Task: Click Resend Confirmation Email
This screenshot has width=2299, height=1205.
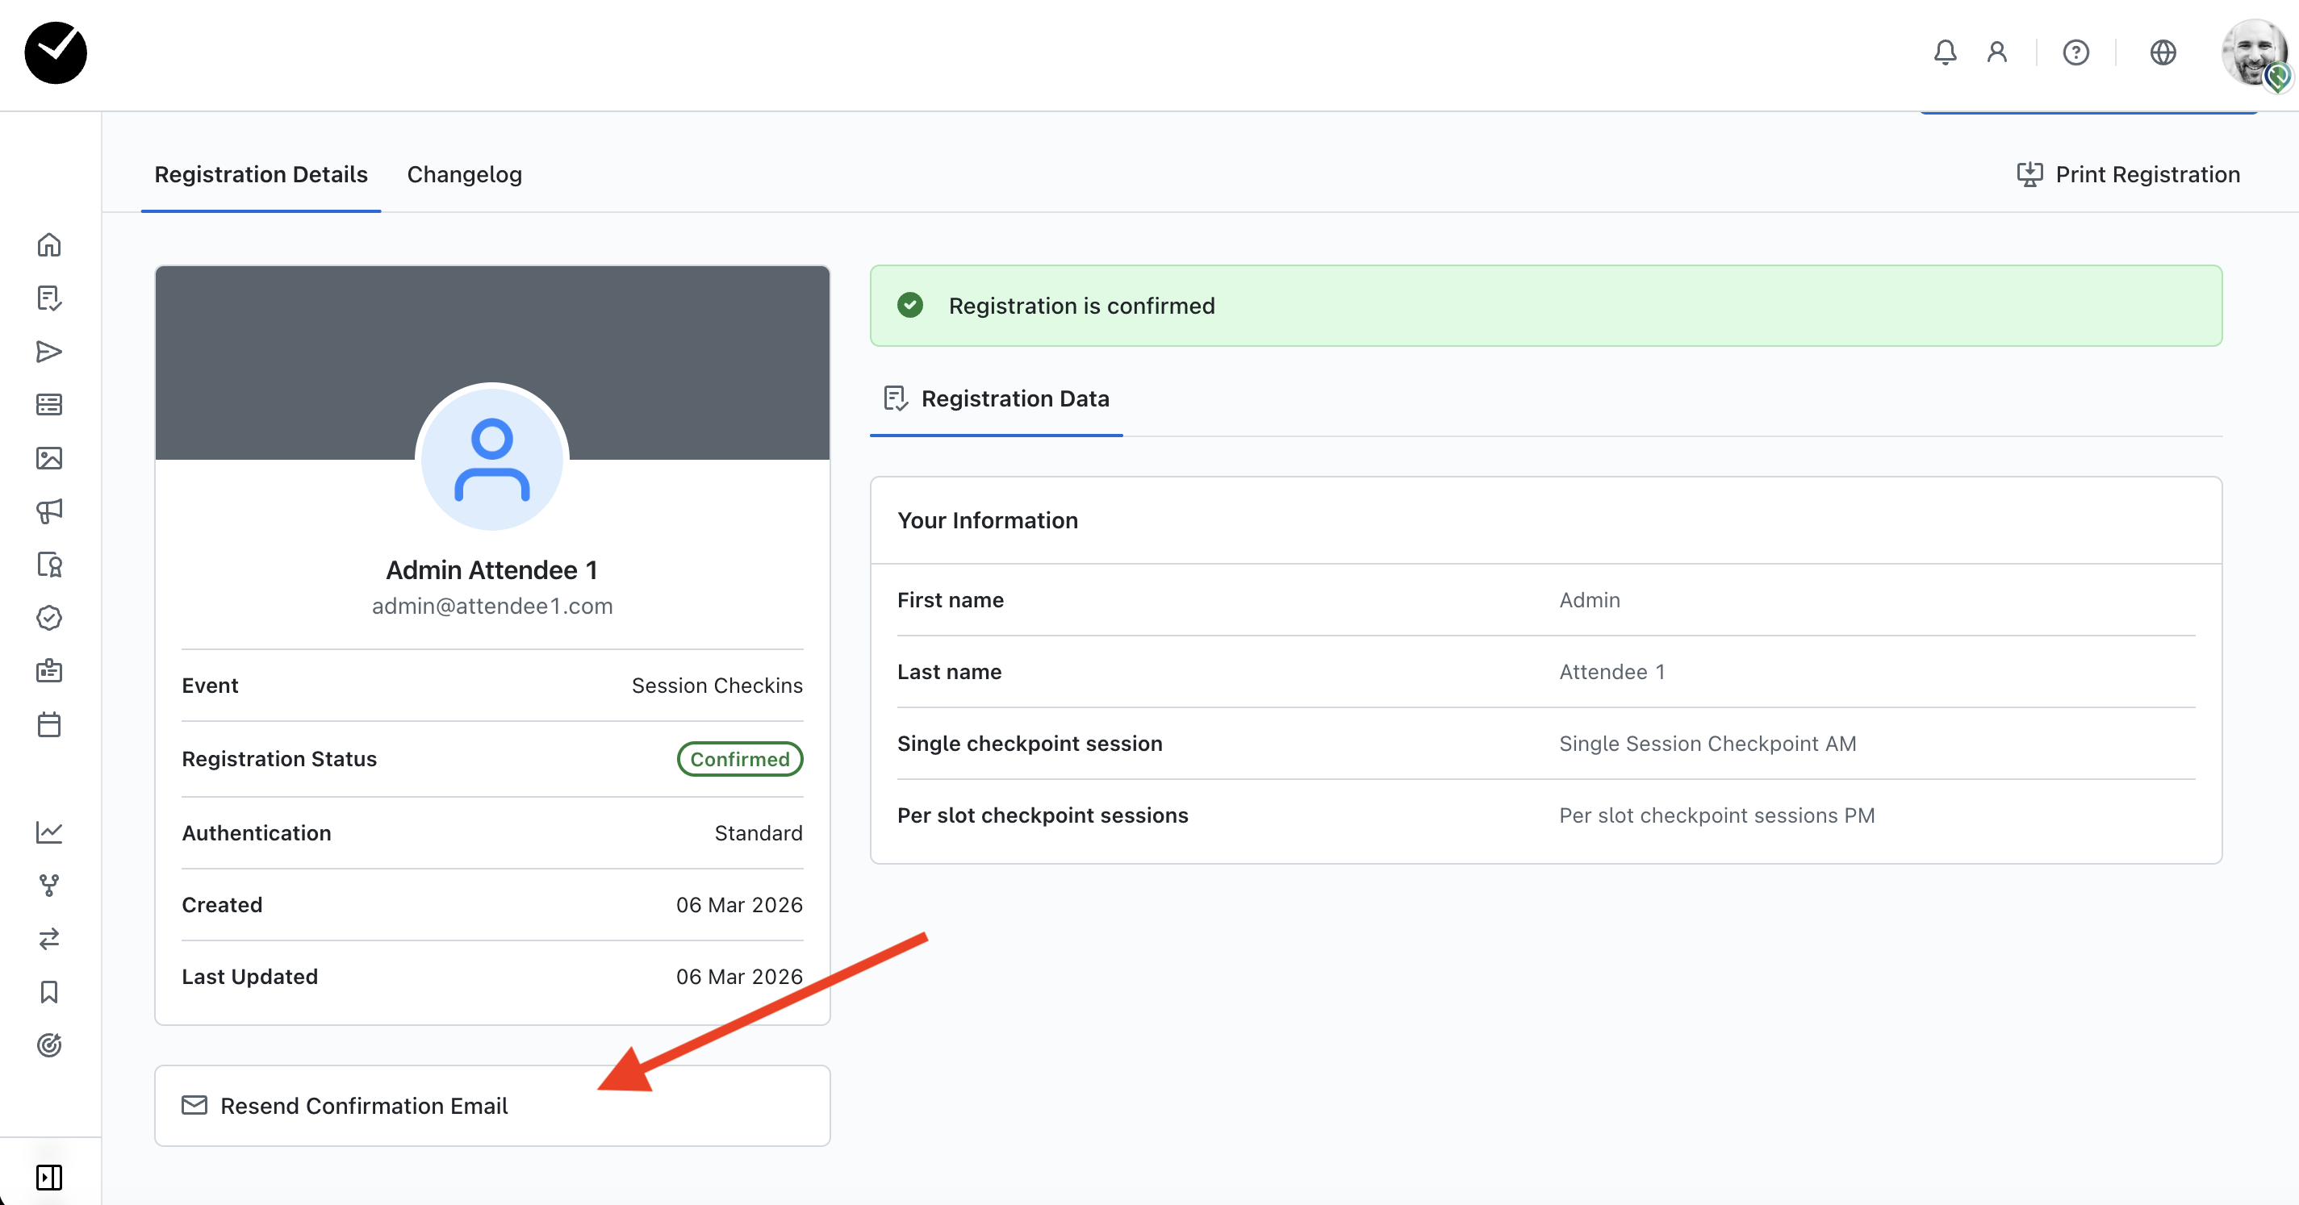Action: [x=363, y=1106]
